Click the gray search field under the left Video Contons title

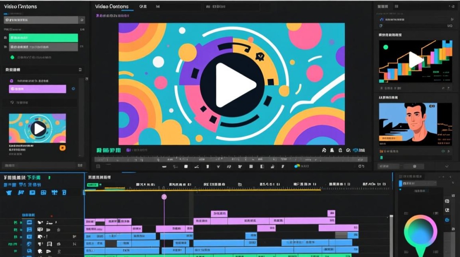pyautogui.click(x=41, y=20)
